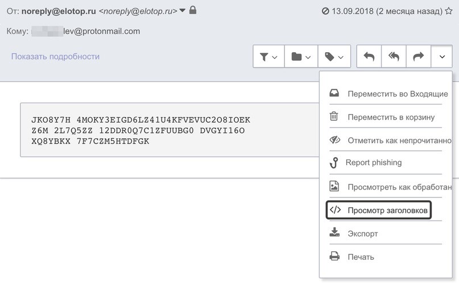Click the Reply all double-arrow button
Screen dimensions: 459x283
click(x=394, y=57)
